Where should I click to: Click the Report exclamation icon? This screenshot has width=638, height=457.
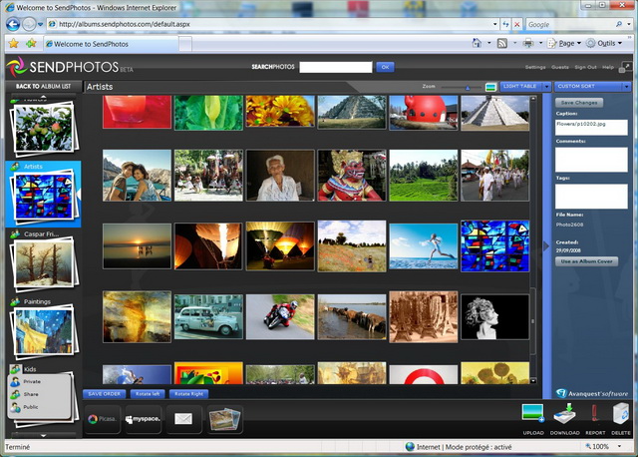tap(593, 415)
